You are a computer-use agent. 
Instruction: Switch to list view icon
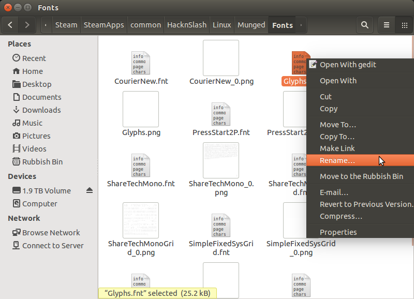[387, 25]
